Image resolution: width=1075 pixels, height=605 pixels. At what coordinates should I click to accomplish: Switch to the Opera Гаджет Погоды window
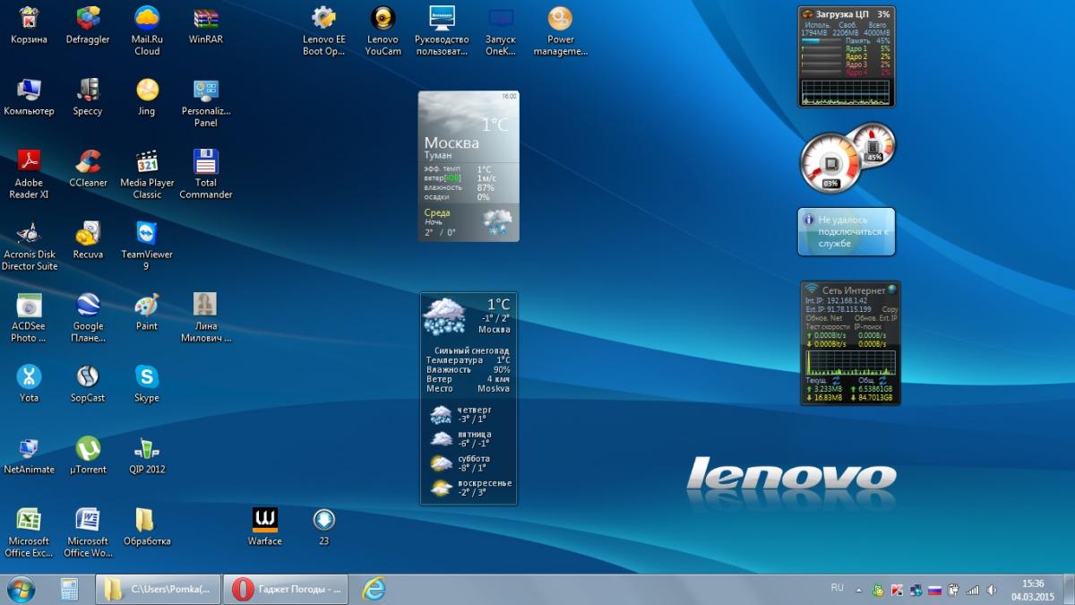[285, 589]
